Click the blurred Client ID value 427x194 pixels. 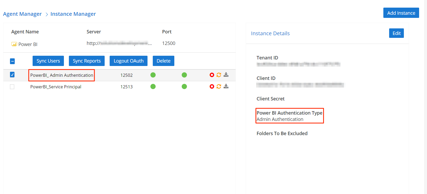(300, 85)
